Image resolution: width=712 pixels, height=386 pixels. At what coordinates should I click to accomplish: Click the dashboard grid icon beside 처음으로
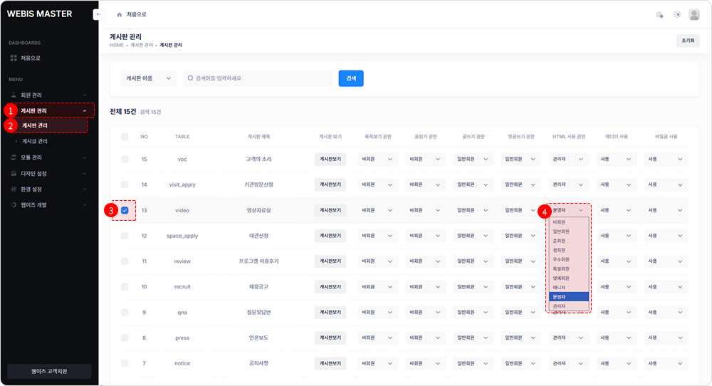14,58
